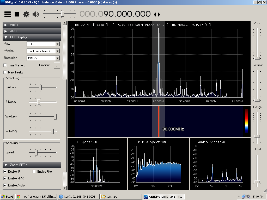This screenshot has height=200, width=267.
Task: Adjust the Offset vertical slider
Action: pyautogui.click(x=257, y=182)
